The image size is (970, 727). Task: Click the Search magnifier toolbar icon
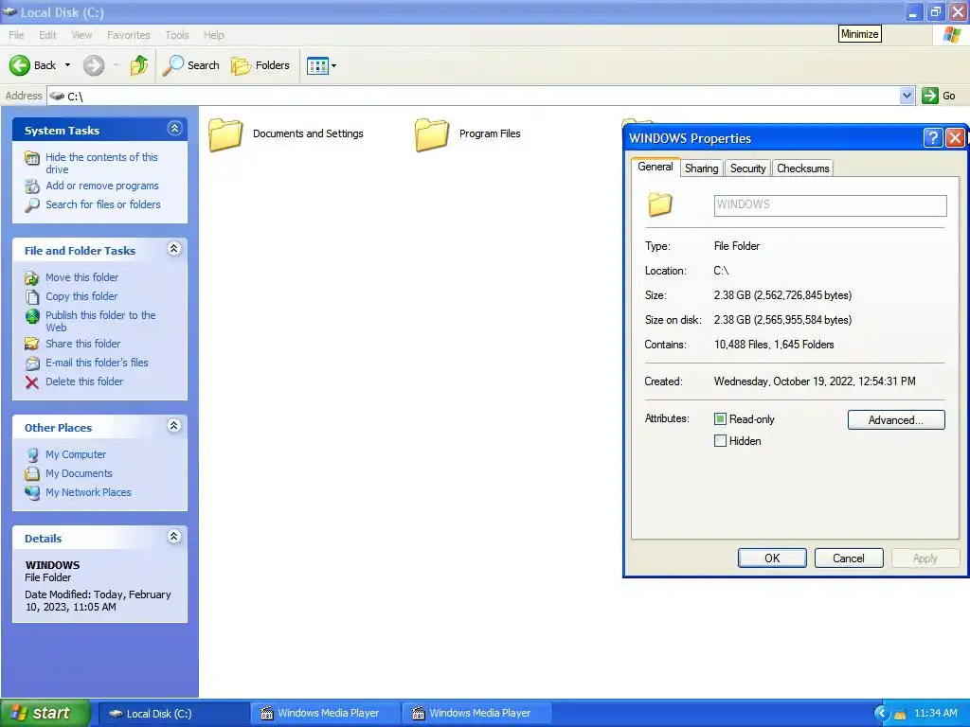click(x=173, y=65)
